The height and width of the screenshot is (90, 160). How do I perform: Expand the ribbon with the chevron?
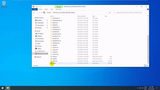(145, 9)
